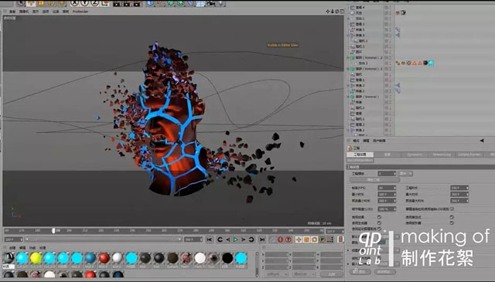Toggle the LOD render checkbox

pos(452,209)
